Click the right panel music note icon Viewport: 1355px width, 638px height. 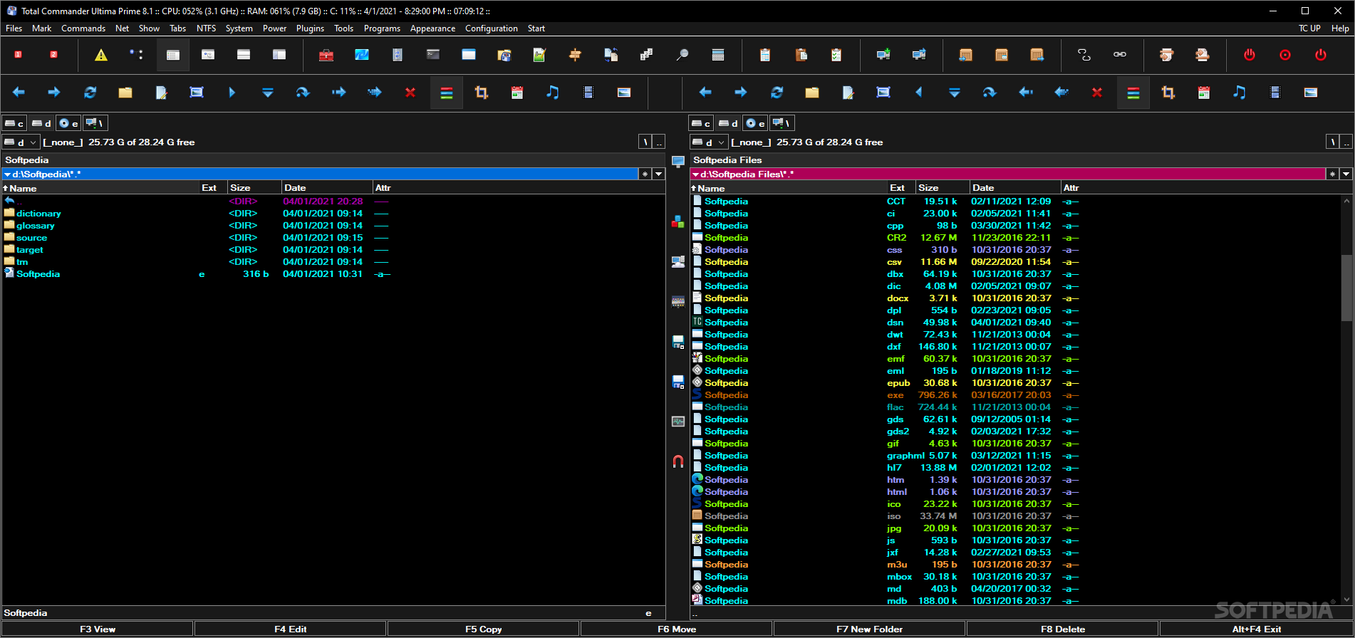[1240, 93]
